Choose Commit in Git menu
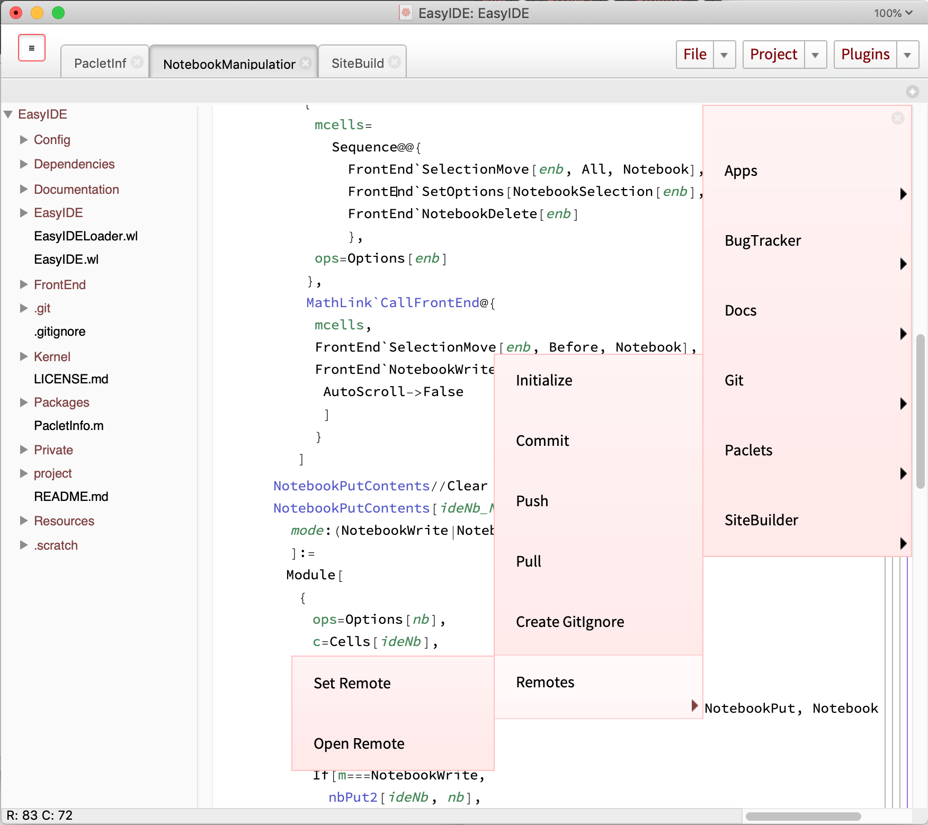This screenshot has width=928, height=825. pos(599,441)
